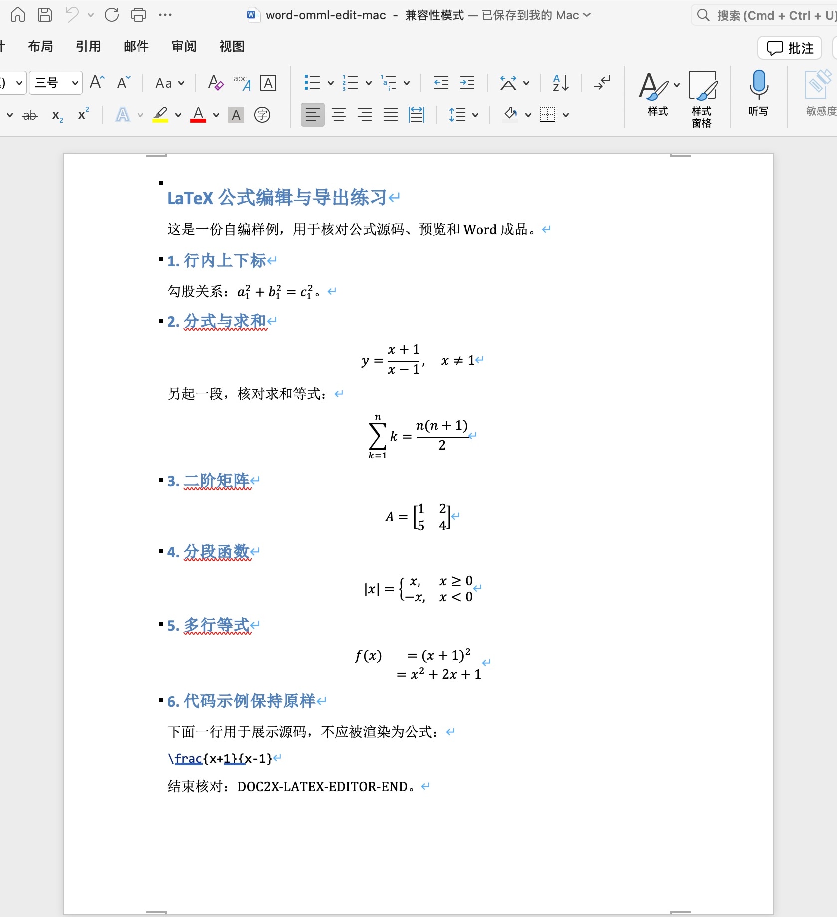Save the document with the disk icon
Viewport: 837px width, 917px height.
[x=45, y=15]
